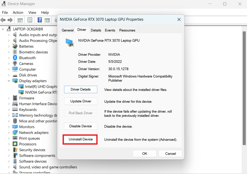
Task: Collapse the LAPTOP-3CKGRIBR root node
Action: tap(3, 29)
